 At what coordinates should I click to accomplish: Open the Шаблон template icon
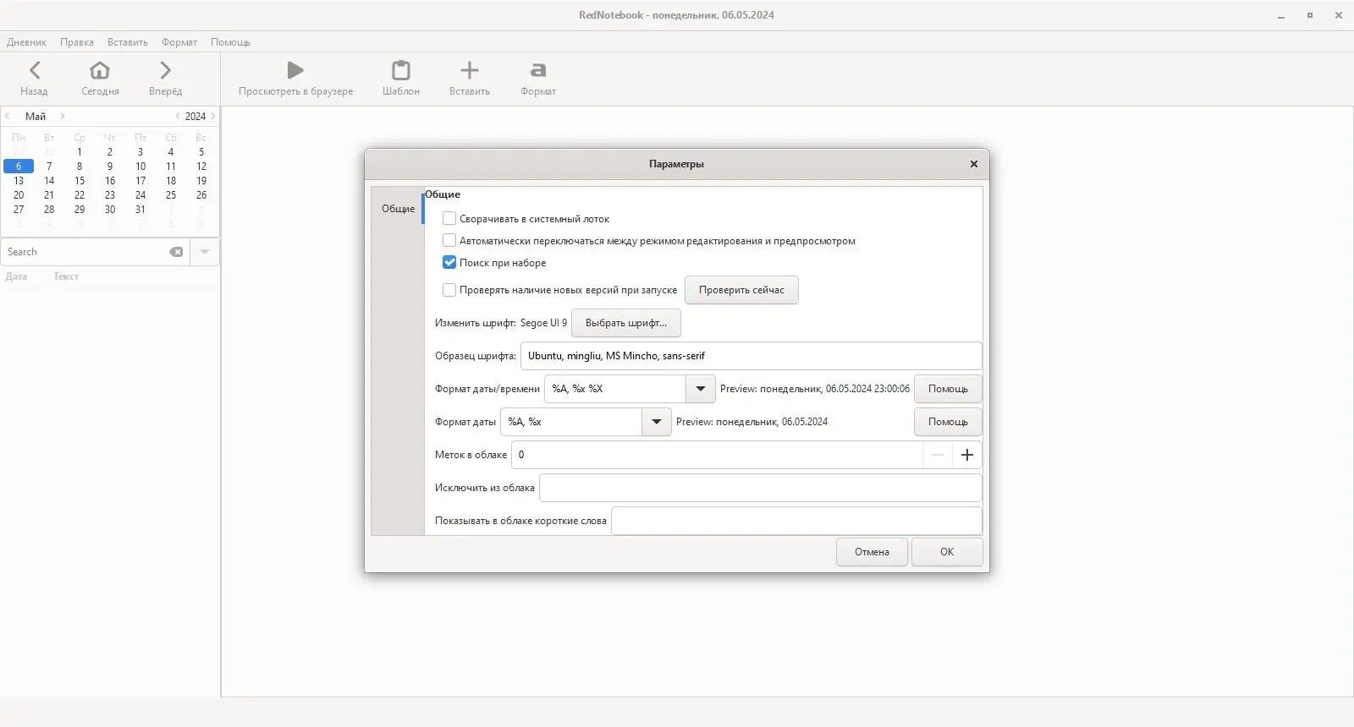[x=401, y=70]
